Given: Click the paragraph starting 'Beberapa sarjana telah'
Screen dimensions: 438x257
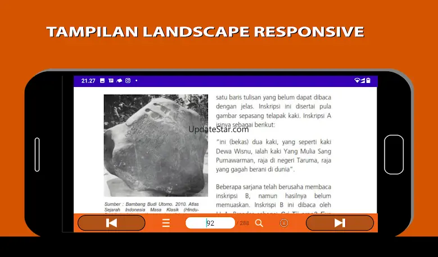Looking at the screenshot, I should 273,199.
